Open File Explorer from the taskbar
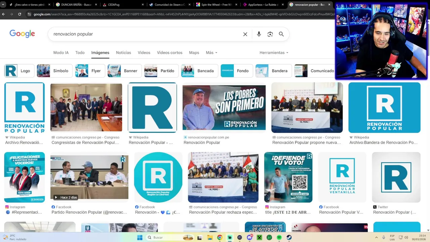 210,238
